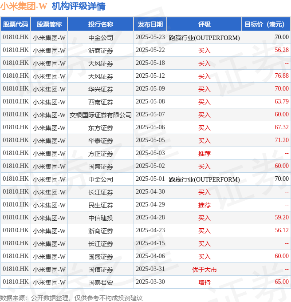Click 跑赢行业(OUTPERFORM) rating in 2025-05-23 row
291x302 pixels.
[204, 38]
